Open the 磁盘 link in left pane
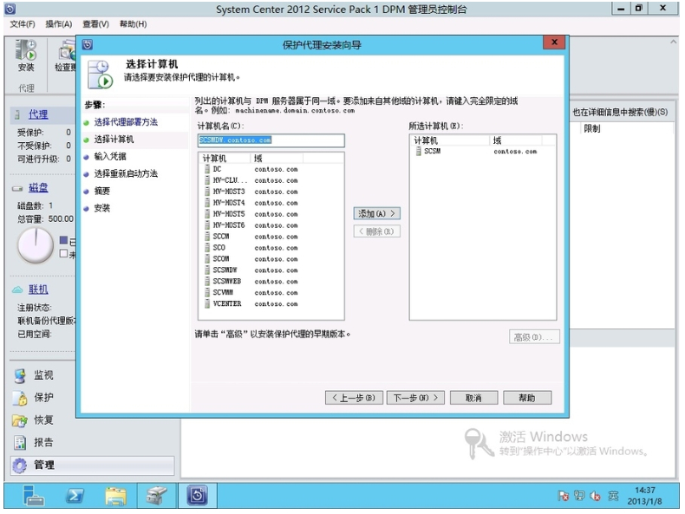The width and height of the screenshot is (685, 514). click(38, 188)
